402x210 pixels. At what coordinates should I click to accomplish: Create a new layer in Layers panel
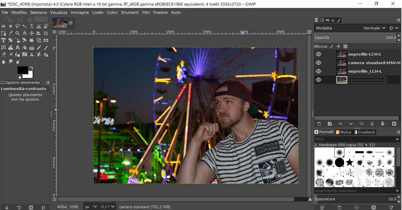coord(319,124)
